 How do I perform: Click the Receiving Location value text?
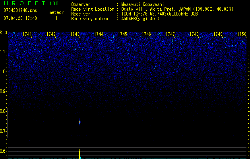(x=177, y=9)
